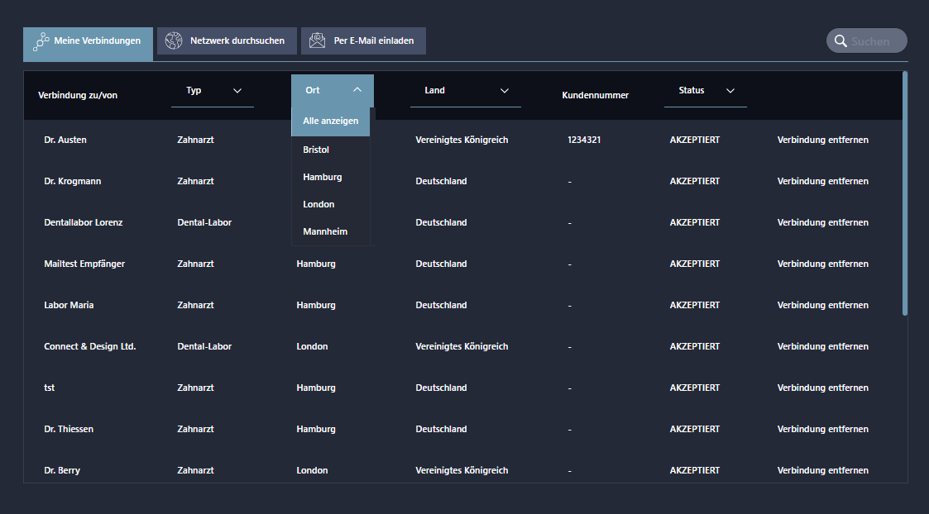Click the globe icon for Netzwerk durchsuchen
The width and height of the screenshot is (929, 514).
174,40
